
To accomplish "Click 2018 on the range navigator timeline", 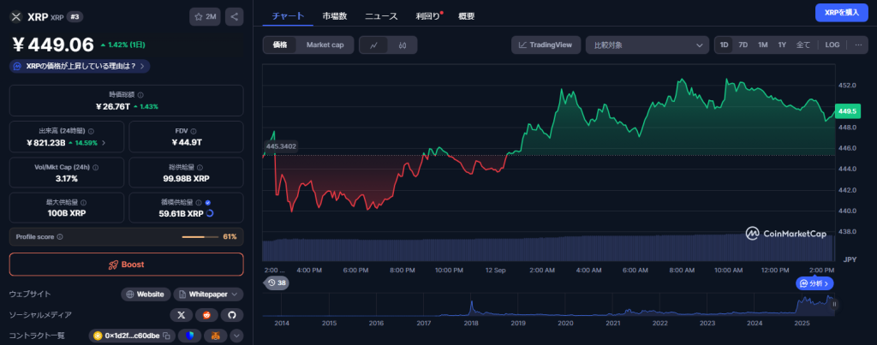I will [x=471, y=323].
